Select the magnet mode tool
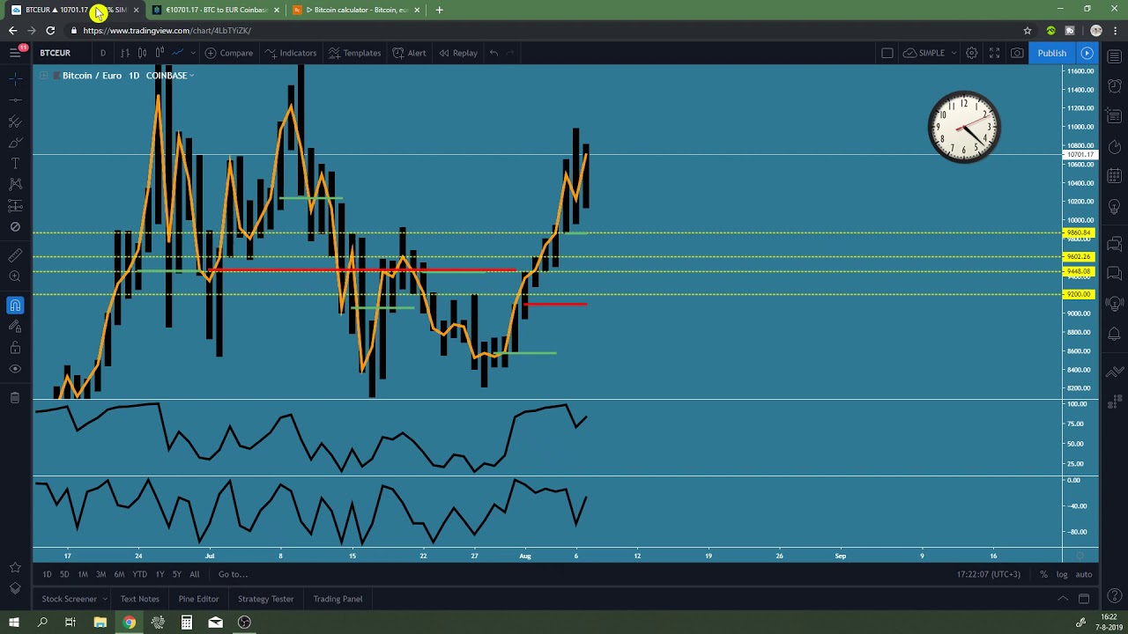1128x634 pixels. pos(15,306)
